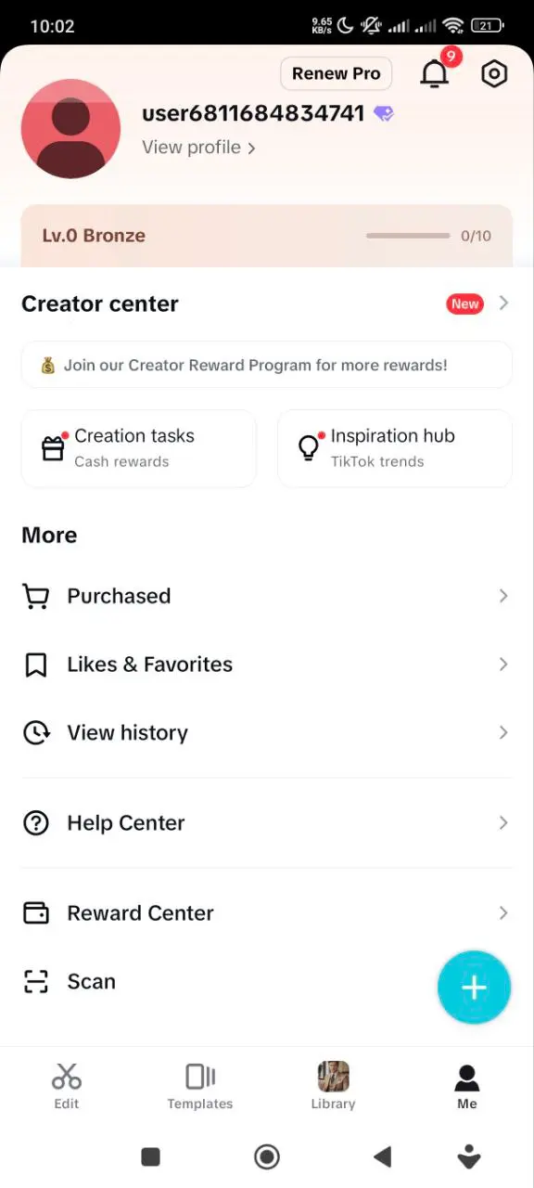The width and height of the screenshot is (534, 1188).
Task: Tap the Help Center question mark icon
Action: point(35,823)
